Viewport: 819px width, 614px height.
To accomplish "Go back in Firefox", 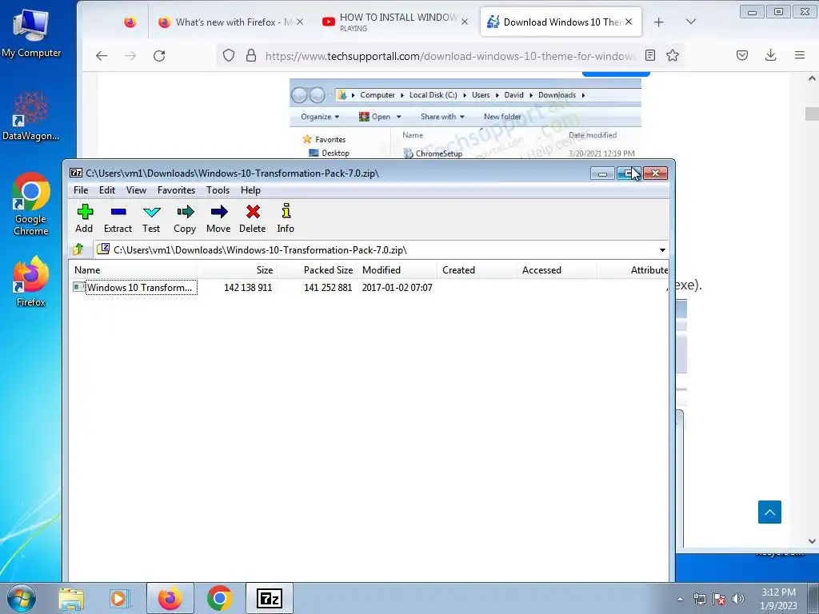I will pyautogui.click(x=102, y=56).
